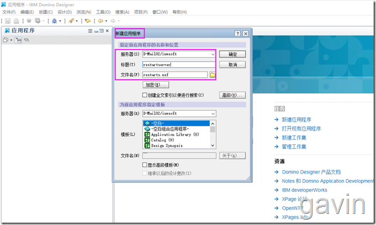Open the Back arrow history dropdown

(106, 21)
